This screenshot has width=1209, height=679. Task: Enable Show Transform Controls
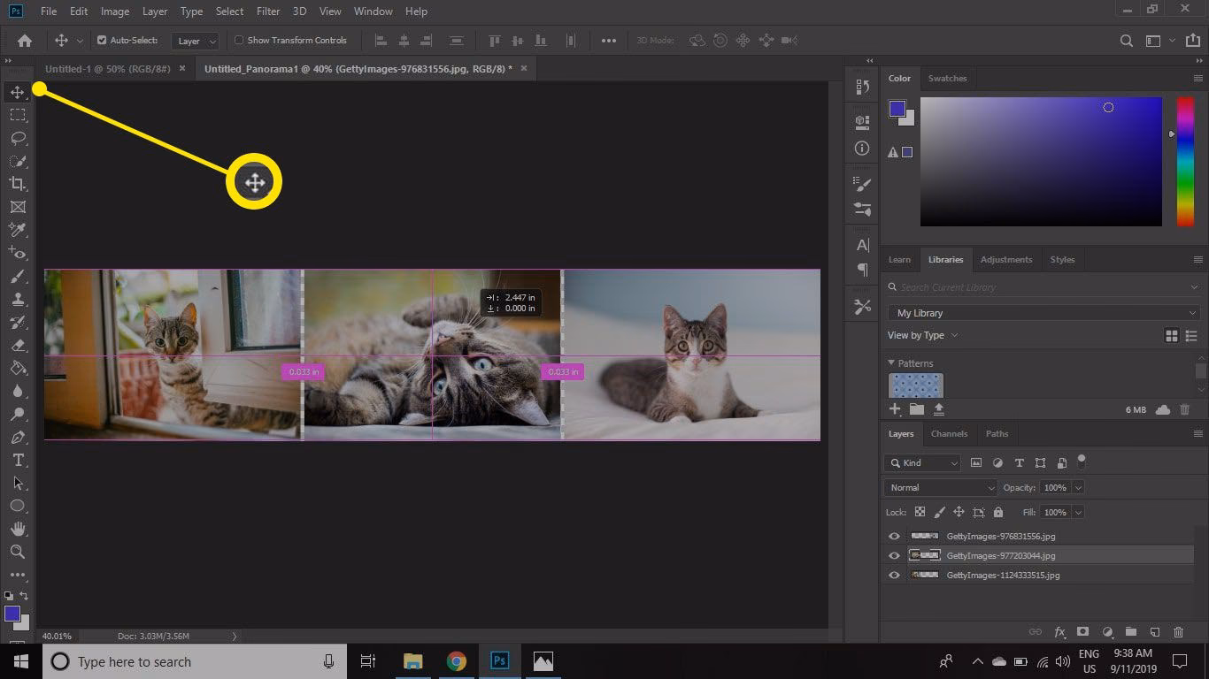pos(237,40)
